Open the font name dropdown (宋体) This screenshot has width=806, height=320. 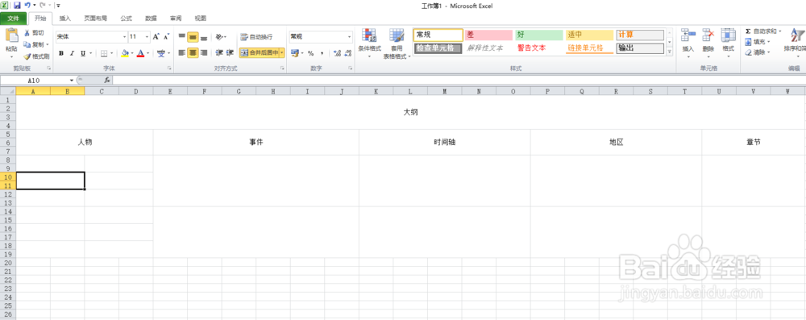[x=125, y=37]
